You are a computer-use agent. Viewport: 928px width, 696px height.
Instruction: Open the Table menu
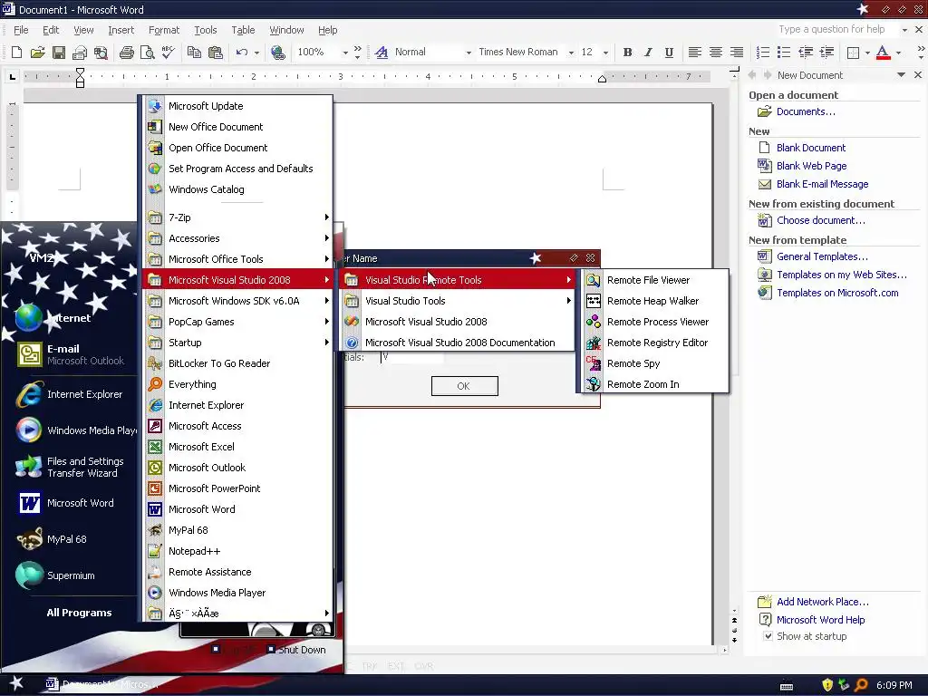243,30
